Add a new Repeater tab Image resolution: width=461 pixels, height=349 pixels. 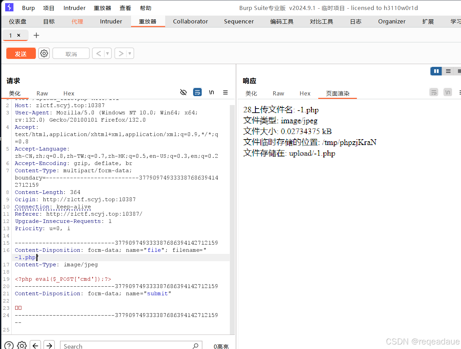coord(36,35)
